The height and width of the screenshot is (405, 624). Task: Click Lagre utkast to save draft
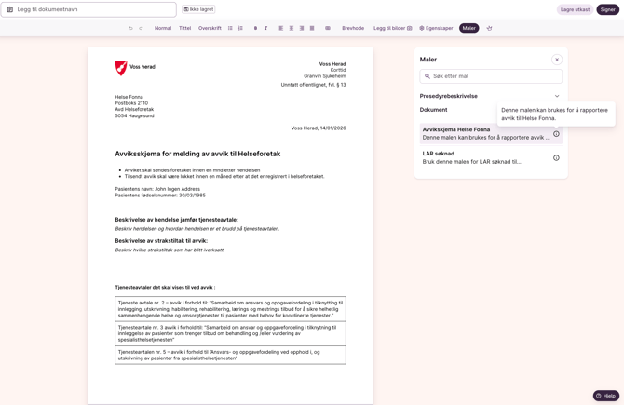click(x=575, y=9)
